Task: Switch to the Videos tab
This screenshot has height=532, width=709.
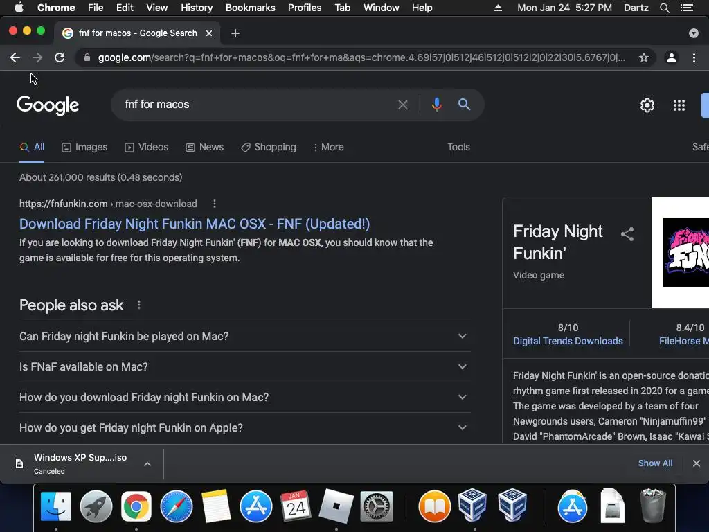Action: tap(147, 147)
